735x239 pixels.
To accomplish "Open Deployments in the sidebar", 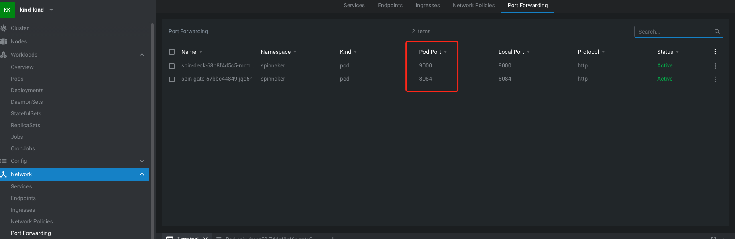I will pos(27,90).
